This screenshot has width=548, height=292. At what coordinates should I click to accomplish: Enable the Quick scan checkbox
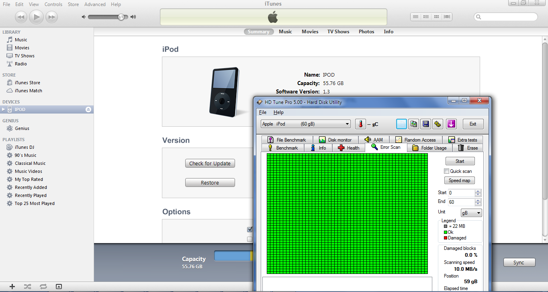click(446, 171)
